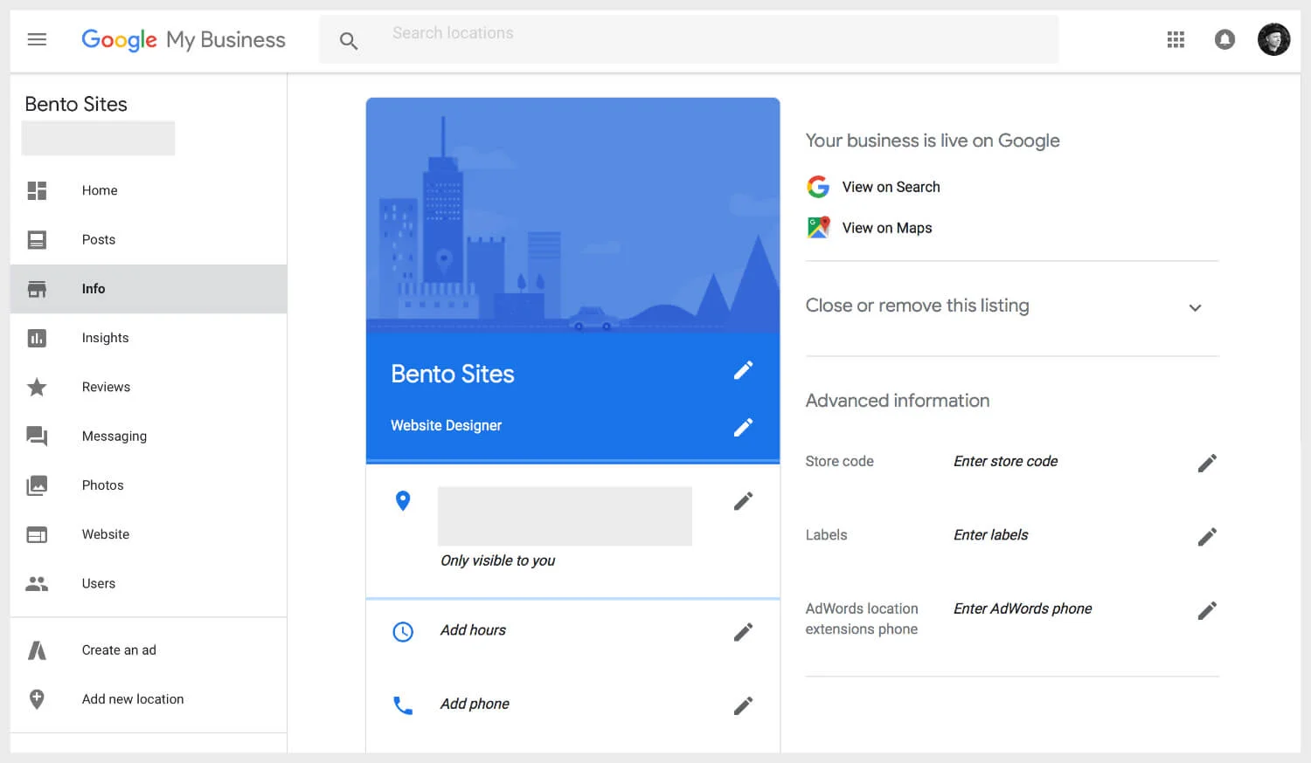Click the Photos gallery icon

pyautogui.click(x=37, y=485)
